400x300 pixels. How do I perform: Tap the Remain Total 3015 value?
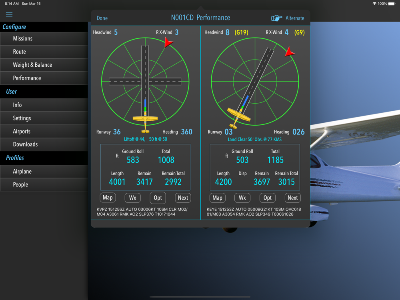(x=286, y=182)
